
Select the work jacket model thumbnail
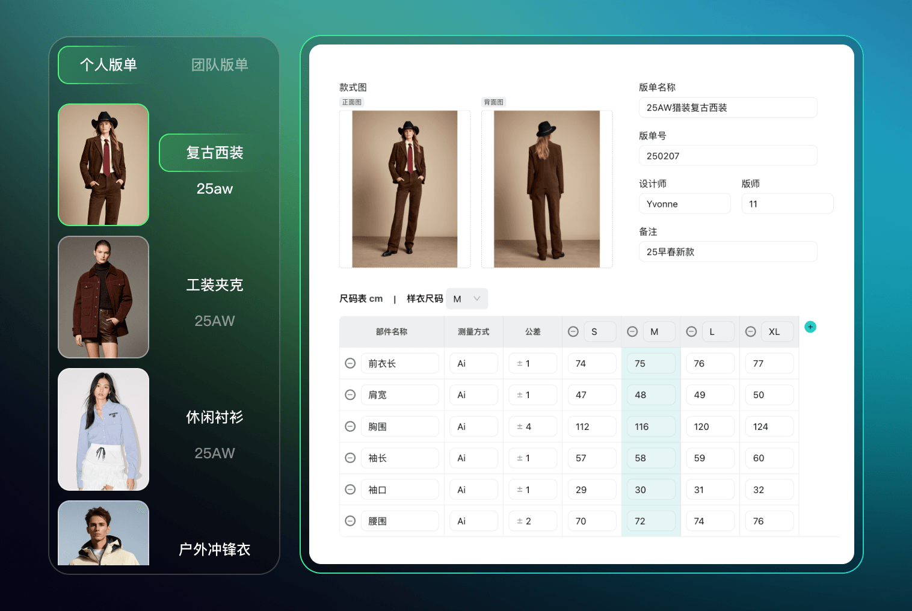coord(103,297)
